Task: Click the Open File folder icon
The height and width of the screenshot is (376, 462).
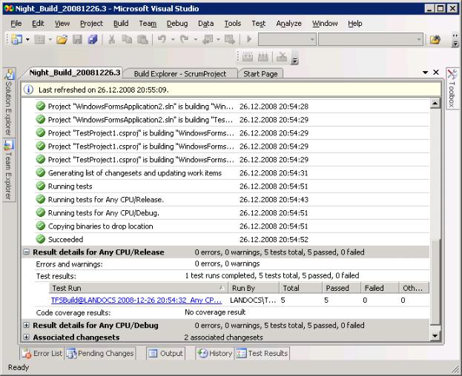Action: pyautogui.click(x=62, y=39)
